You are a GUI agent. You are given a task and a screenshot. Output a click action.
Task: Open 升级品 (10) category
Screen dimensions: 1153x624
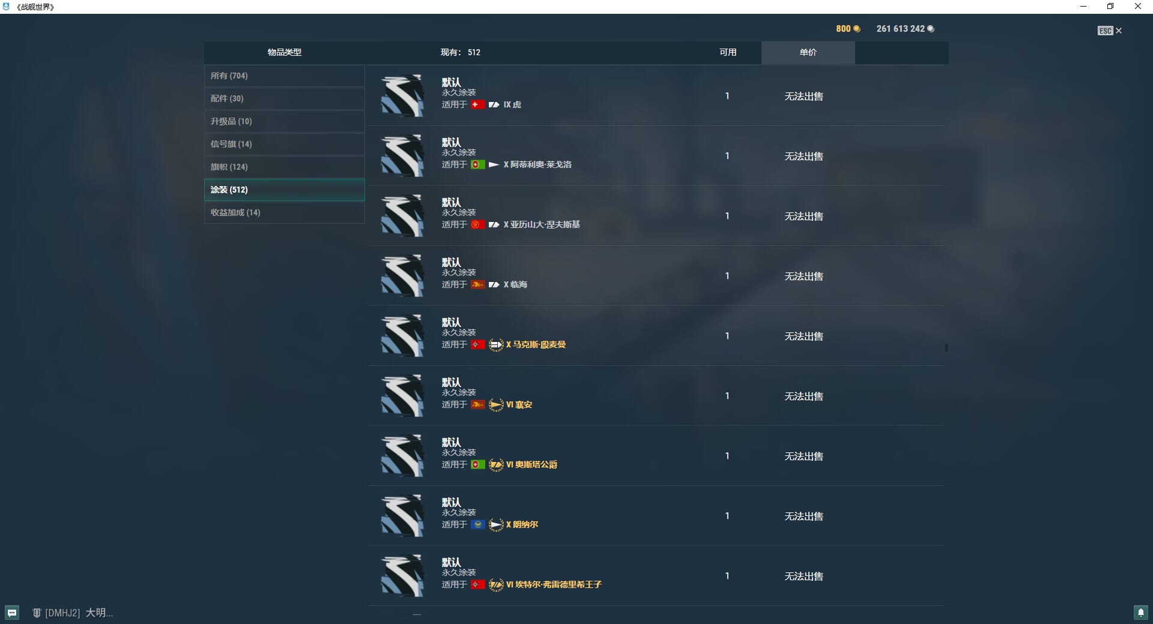[285, 121]
